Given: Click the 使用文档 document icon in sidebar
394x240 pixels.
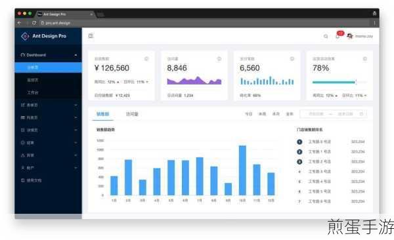Looking at the screenshot, I should tap(23, 180).
